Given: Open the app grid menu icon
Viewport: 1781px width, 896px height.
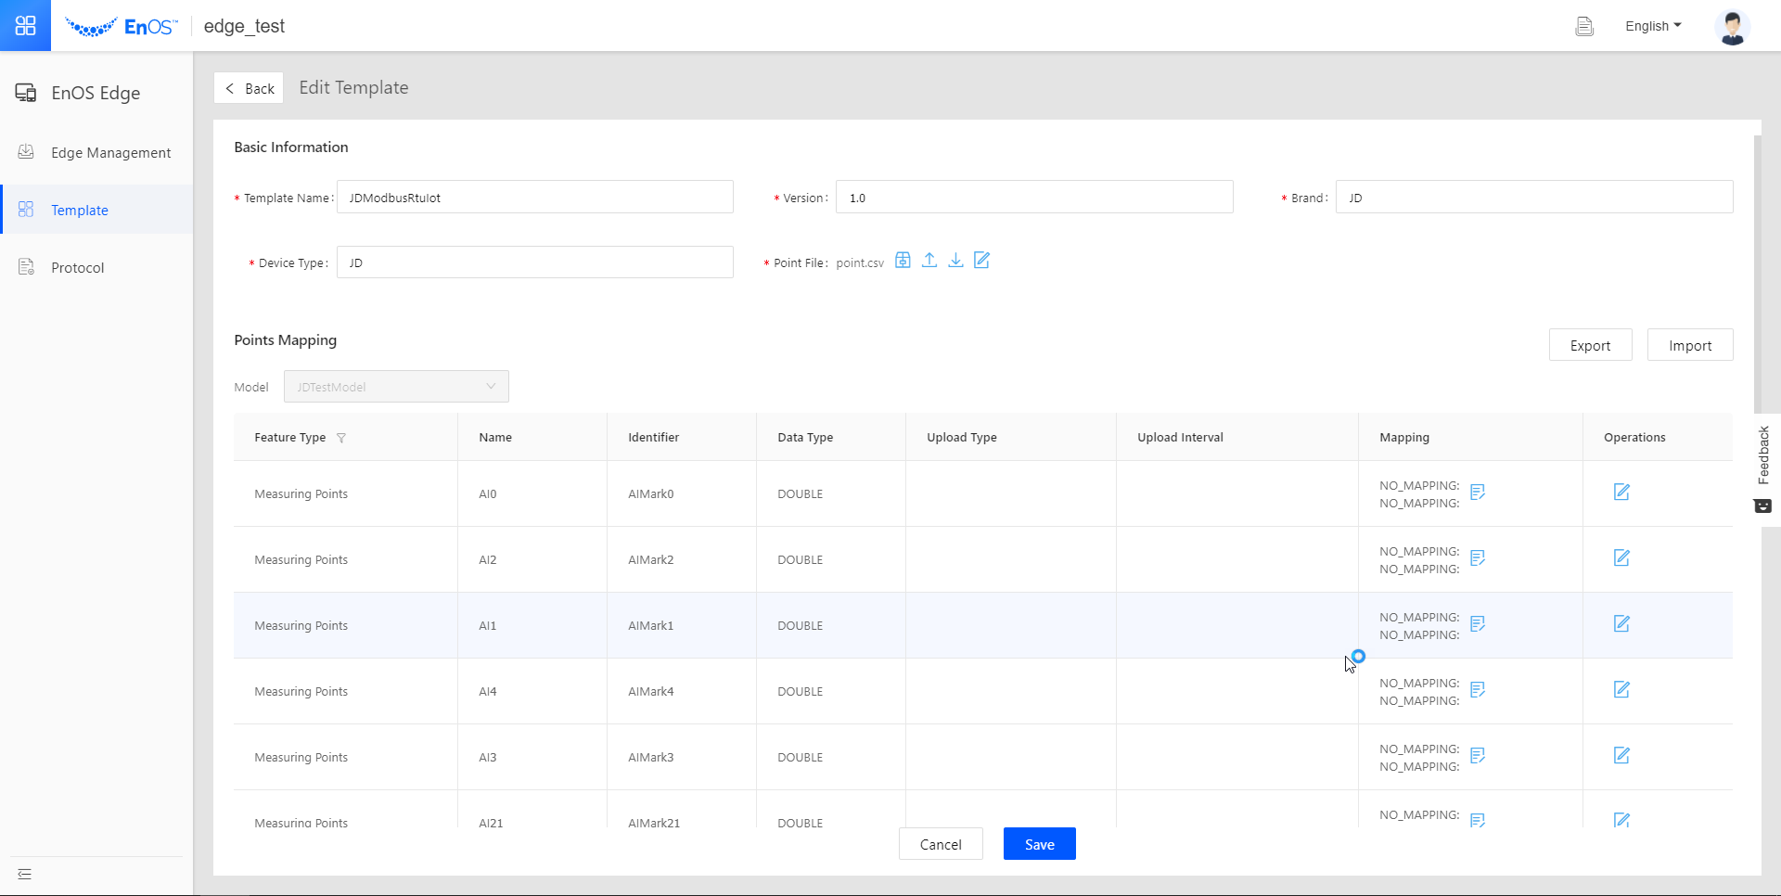Looking at the screenshot, I should tap(25, 25).
